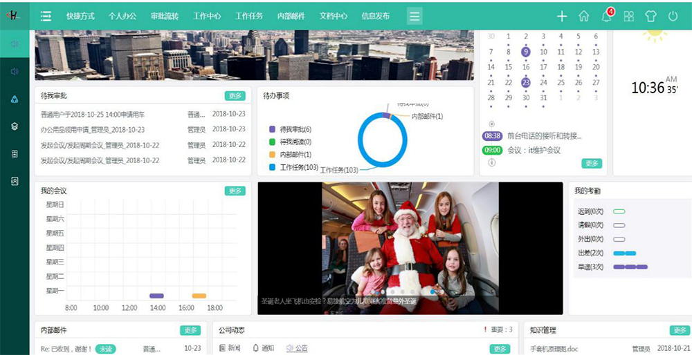Click the city skyline banner image
Screen dimensions: 692x355
254,55
